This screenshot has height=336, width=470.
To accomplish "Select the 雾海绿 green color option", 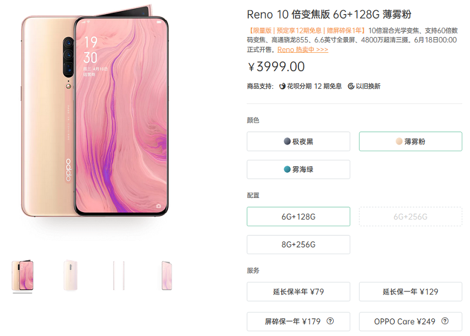I will click(298, 169).
